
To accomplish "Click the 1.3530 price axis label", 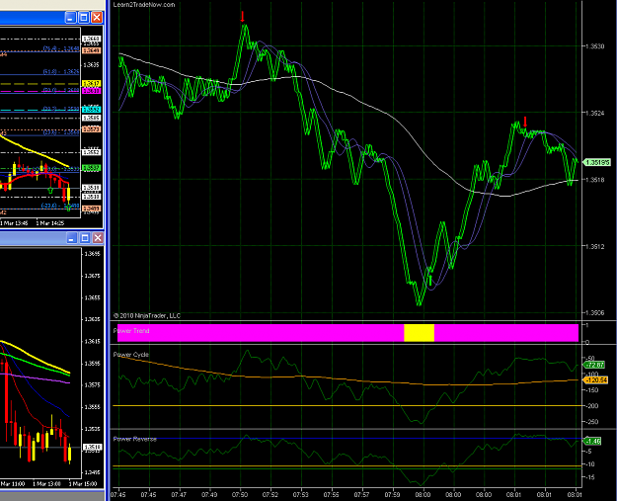I will pyautogui.click(x=595, y=46).
